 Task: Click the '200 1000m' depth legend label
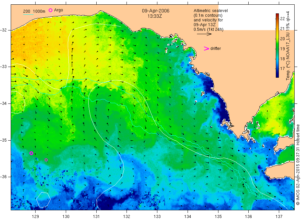34,11
